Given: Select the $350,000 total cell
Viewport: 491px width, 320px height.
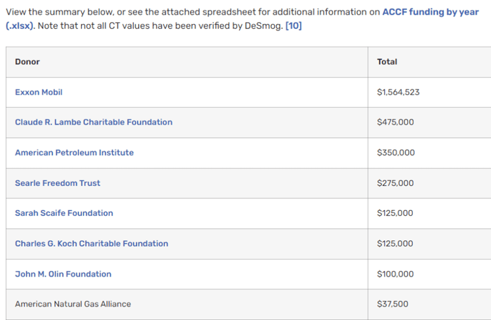Looking at the screenshot, I should pos(396,152).
